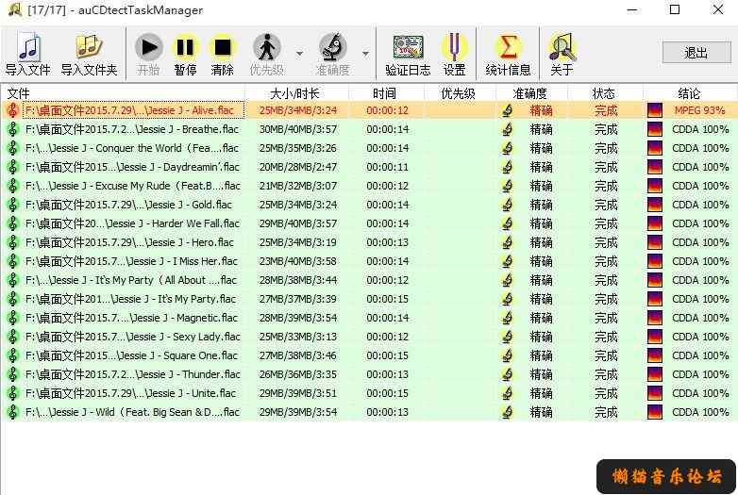738x495 pixels.
Task: Click the microscope icon in Gold.flac row
Action: tap(507, 205)
